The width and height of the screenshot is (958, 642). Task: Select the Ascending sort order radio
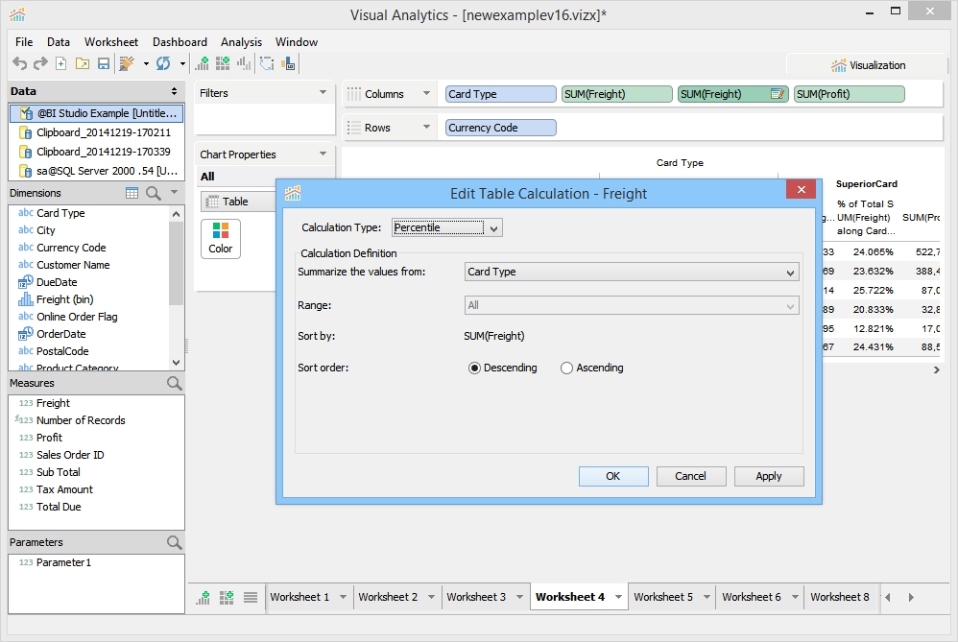[x=566, y=368]
